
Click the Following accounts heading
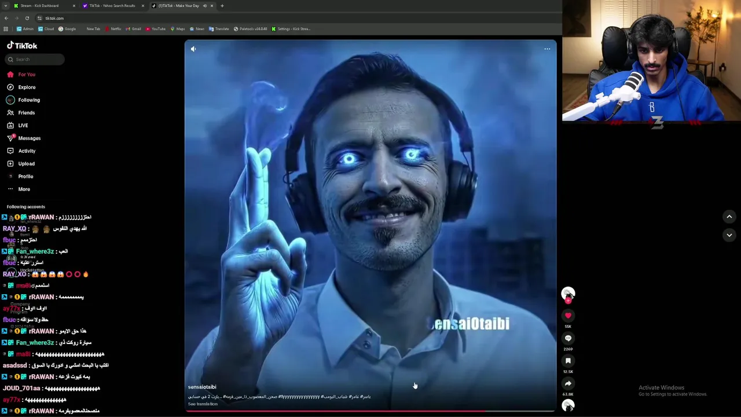click(x=26, y=207)
